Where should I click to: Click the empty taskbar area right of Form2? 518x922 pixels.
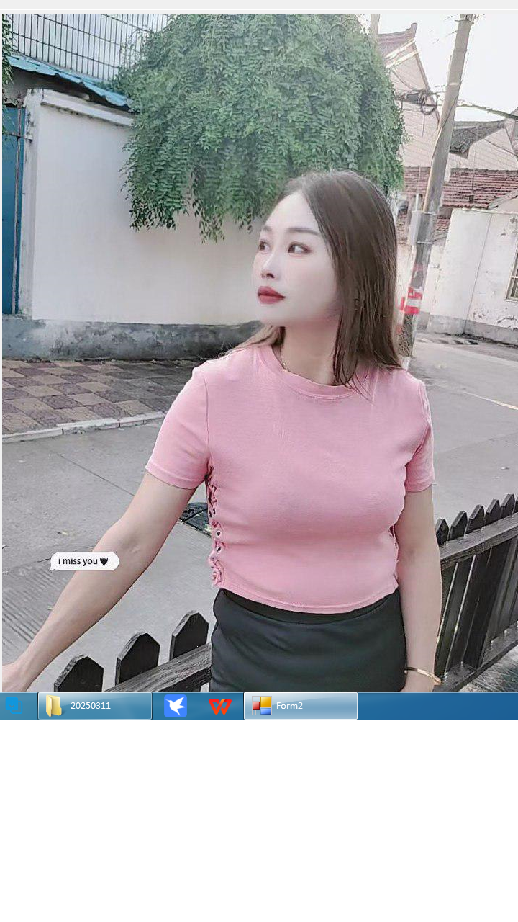coord(437,706)
